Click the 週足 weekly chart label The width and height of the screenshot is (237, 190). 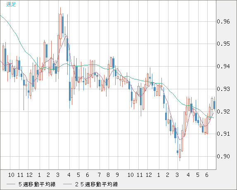click(x=11, y=4)
